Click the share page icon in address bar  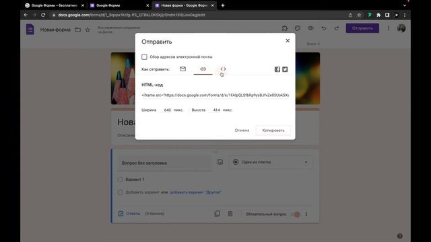pos(350,15)
